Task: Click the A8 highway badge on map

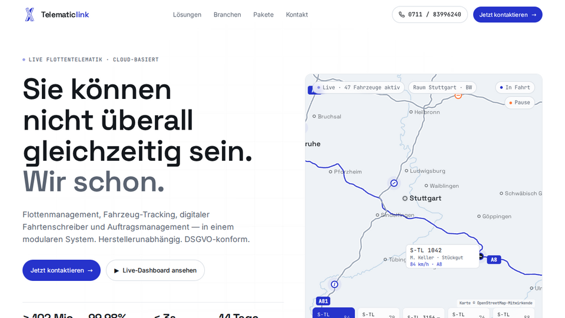Action: [494, 260]
